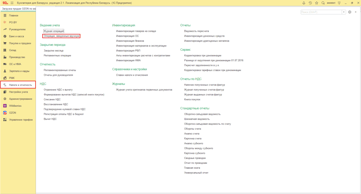This screenshot has width=361, height=194.
Task: Open the notifications bell icon
Action: [x=304, y=3]
